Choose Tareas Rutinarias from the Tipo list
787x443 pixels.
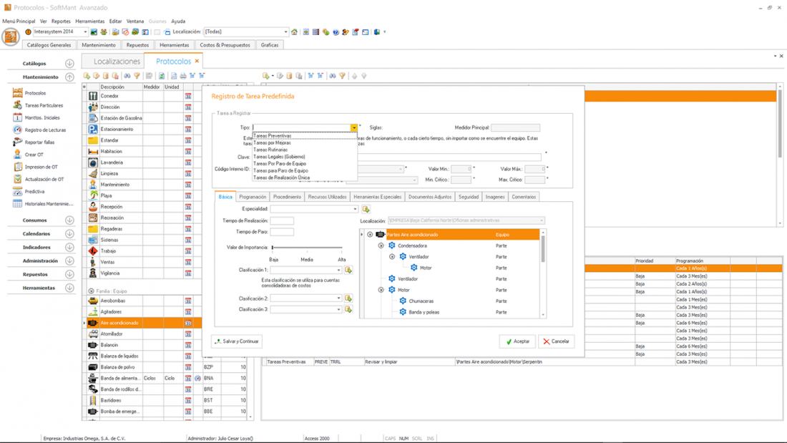pyautogui.click(x=270, y=150)
